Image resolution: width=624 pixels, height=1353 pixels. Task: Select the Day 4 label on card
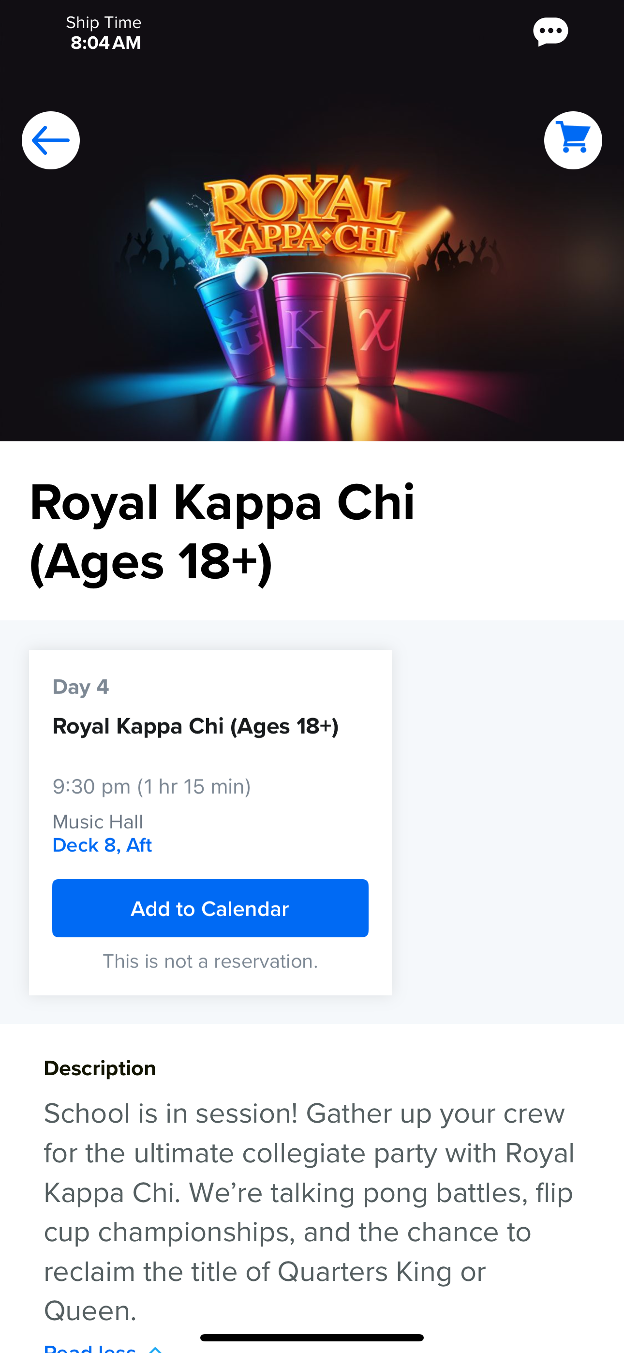point(80,687)
